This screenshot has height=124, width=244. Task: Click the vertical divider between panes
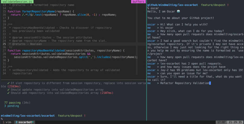pyautogui.click(x=146, y=61)
